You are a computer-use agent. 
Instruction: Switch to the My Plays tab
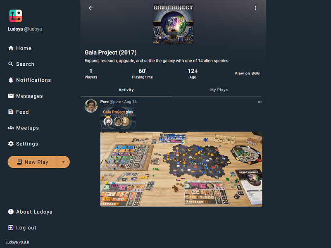pos(219,90)
